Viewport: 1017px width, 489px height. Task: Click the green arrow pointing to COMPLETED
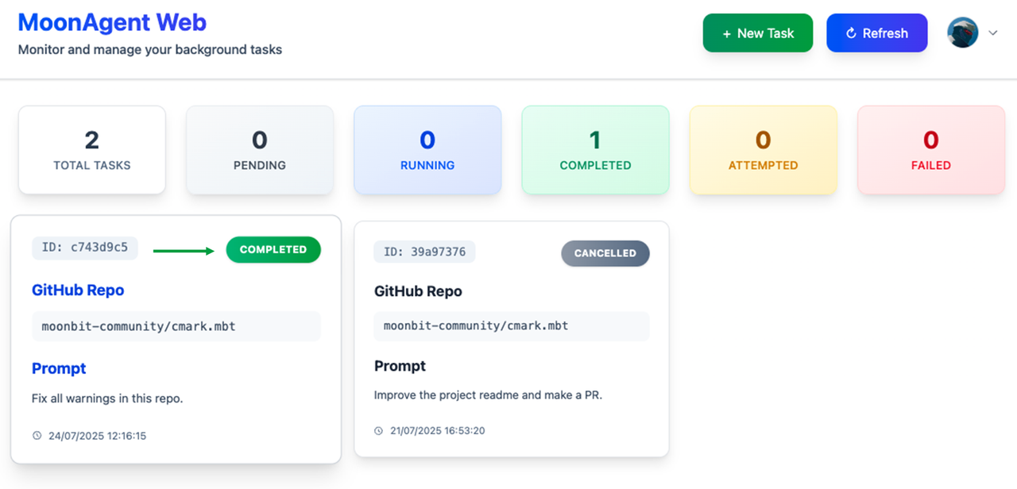(x=184, y=251)
